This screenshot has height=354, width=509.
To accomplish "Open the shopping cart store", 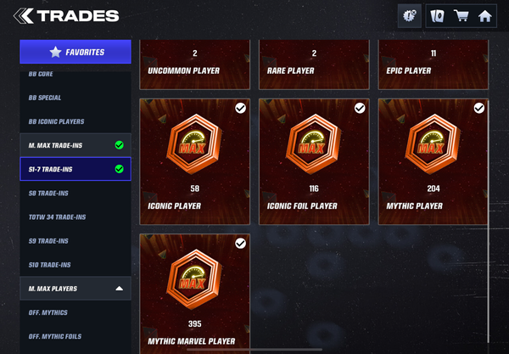I will coord(461,15).
